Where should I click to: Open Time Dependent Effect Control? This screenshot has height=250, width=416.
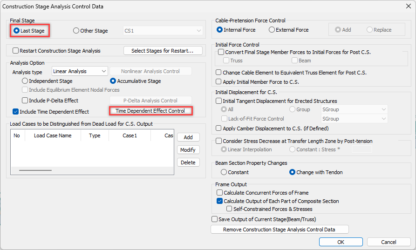(x=150, y=111)
